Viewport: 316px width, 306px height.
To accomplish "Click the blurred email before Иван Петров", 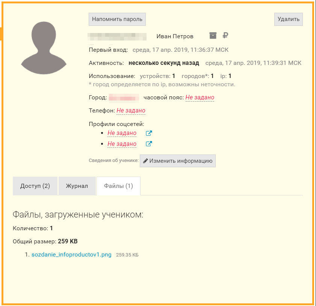I will [x=117, y=36].
